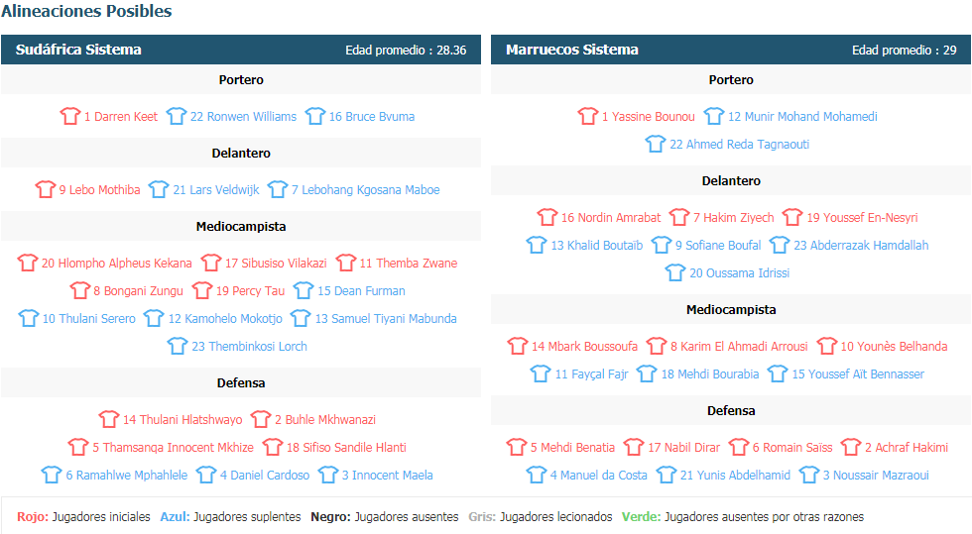Click the blue shirt icon beside Ronwen Williams

coord(177,116)
